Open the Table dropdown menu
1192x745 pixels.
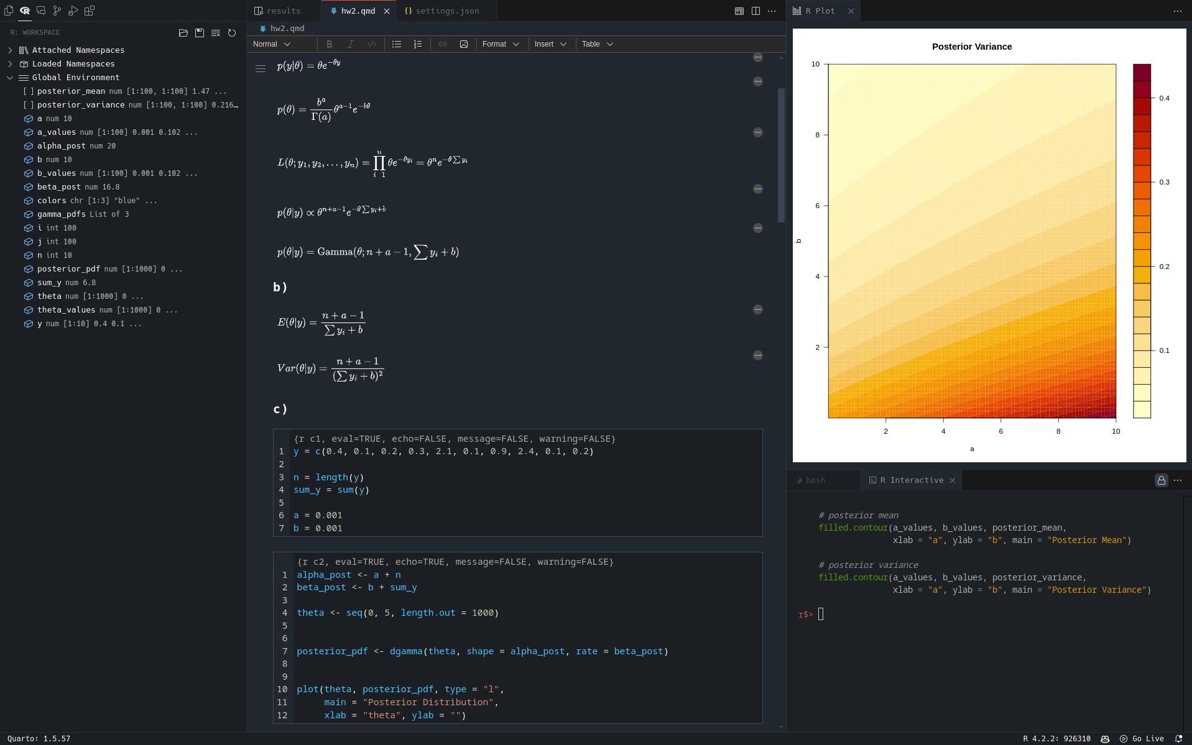[x=597, y=44]
